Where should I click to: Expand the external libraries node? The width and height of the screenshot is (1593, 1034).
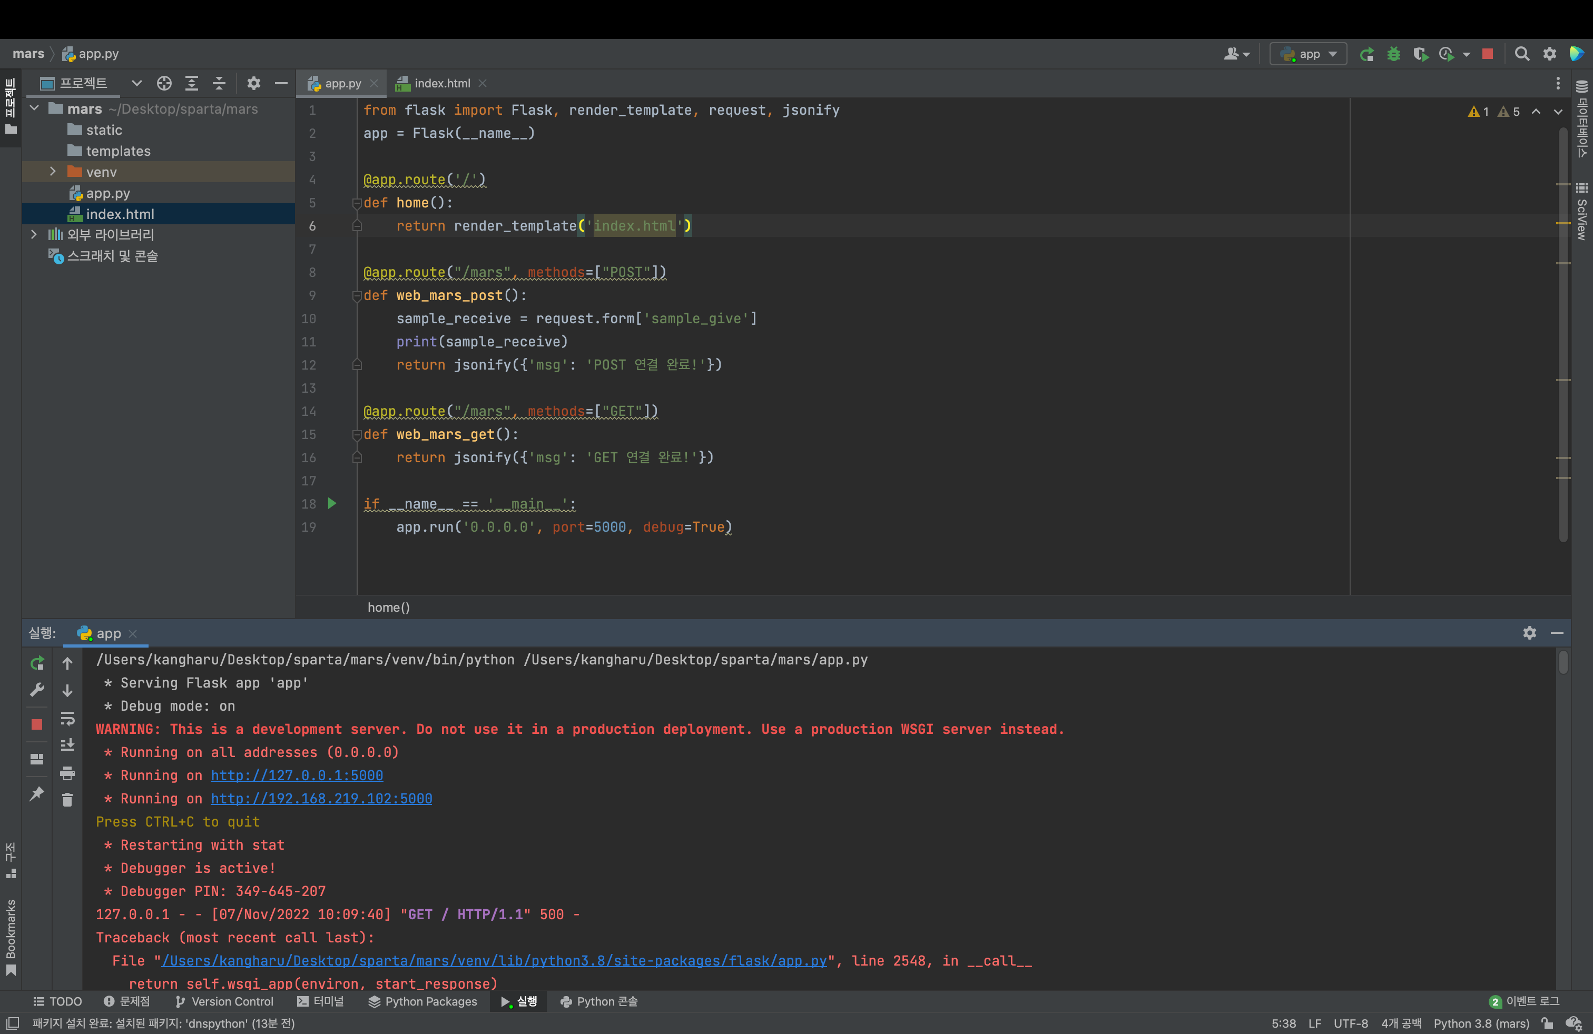pos(34,234)
